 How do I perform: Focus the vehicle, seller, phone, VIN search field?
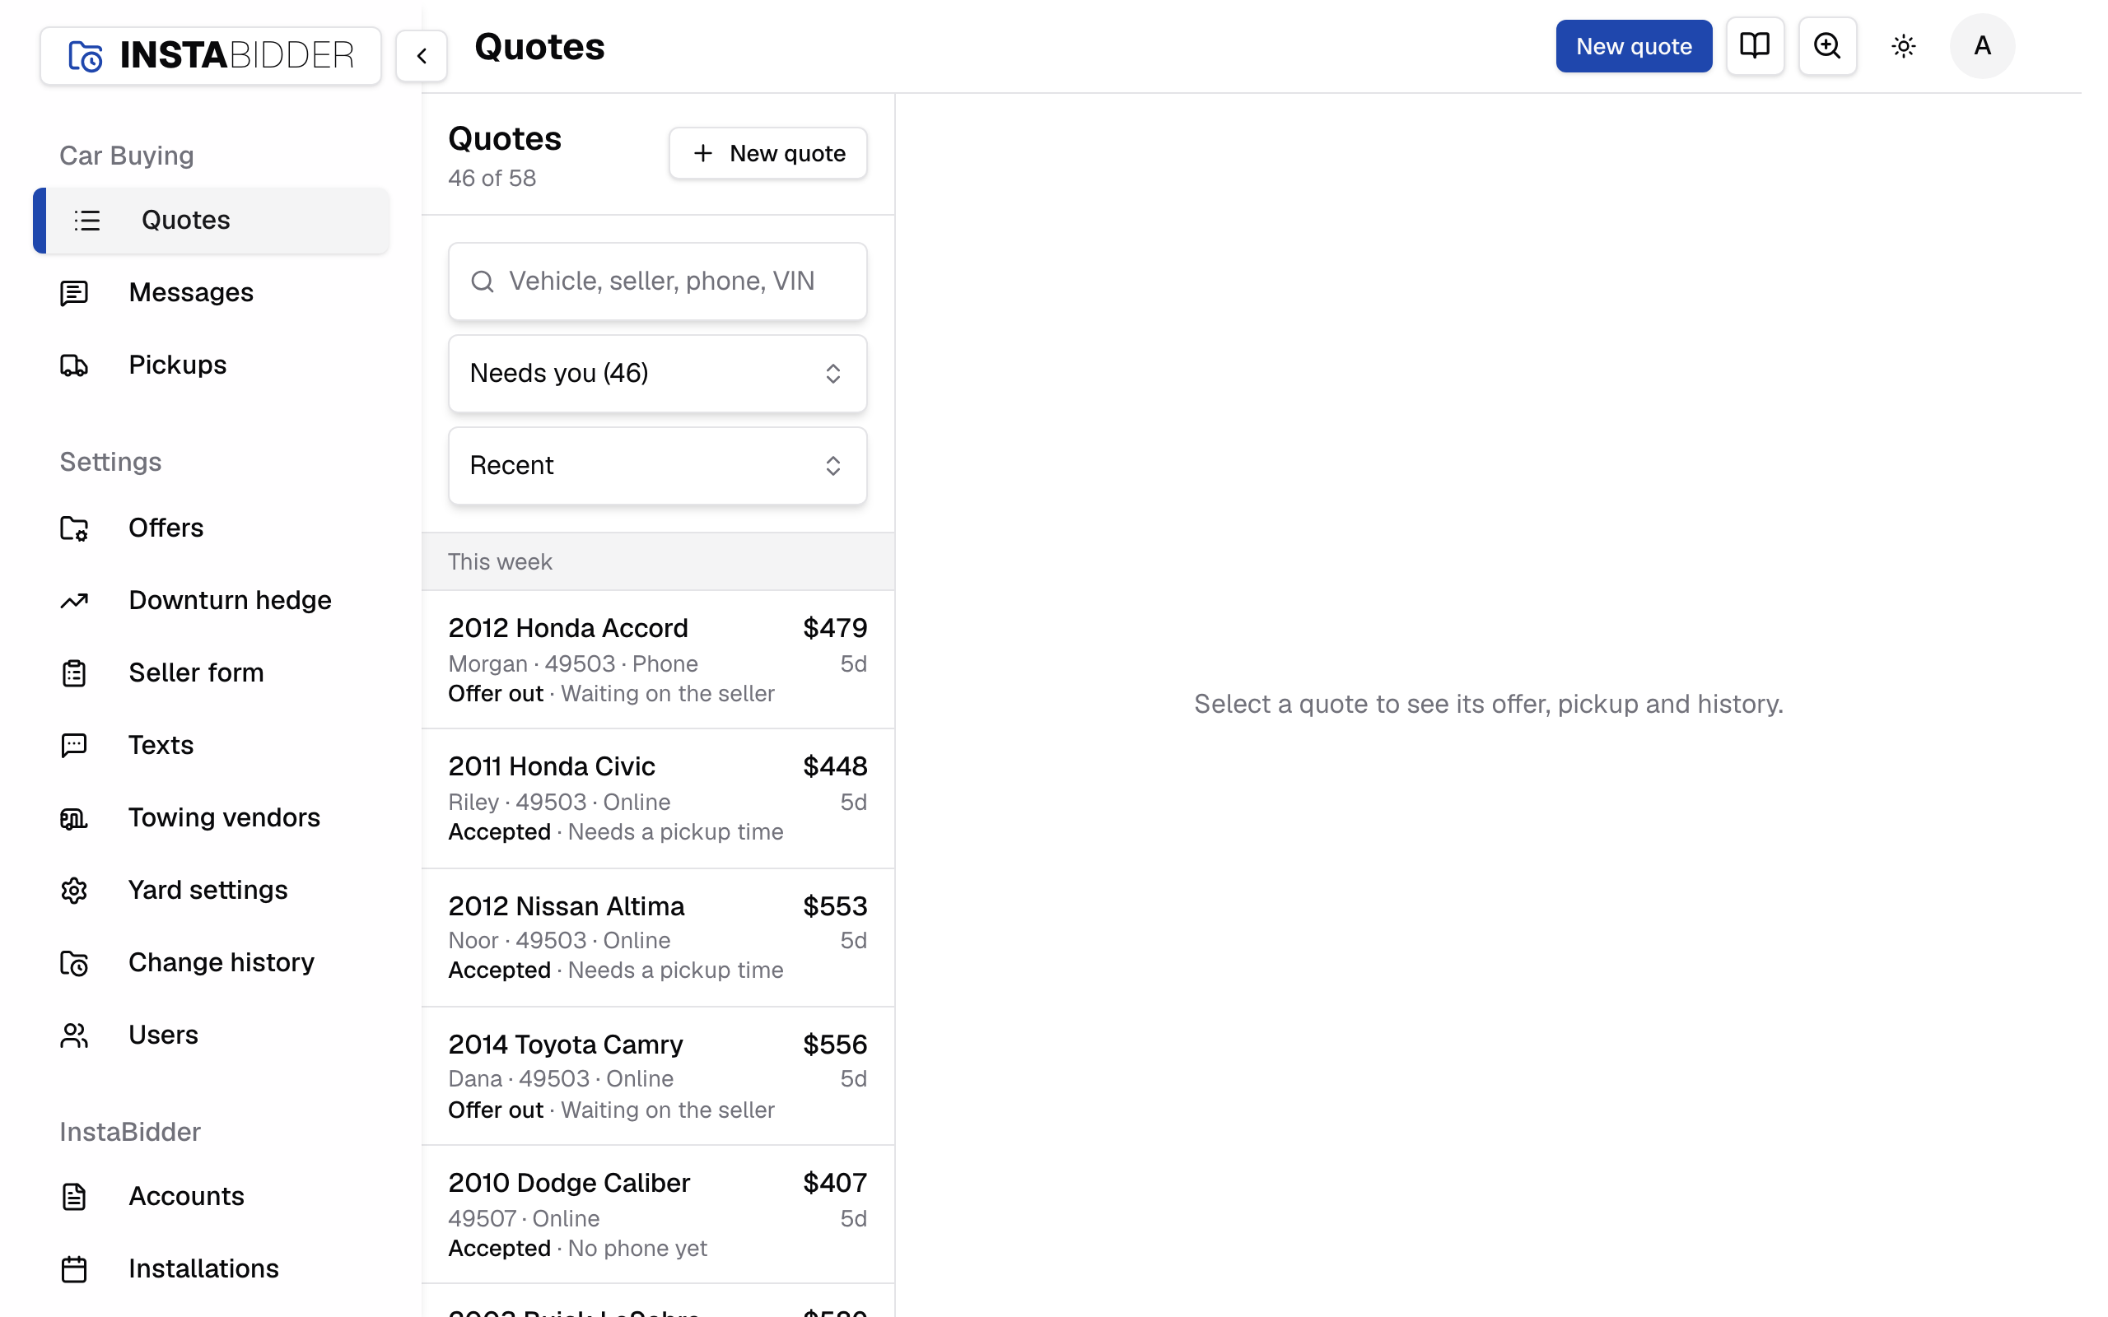pos(658,282)
